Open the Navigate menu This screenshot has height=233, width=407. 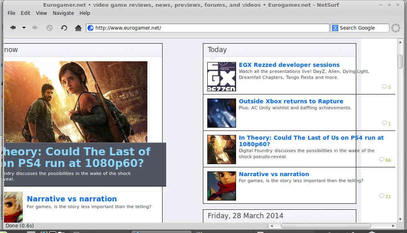(63, 13)
